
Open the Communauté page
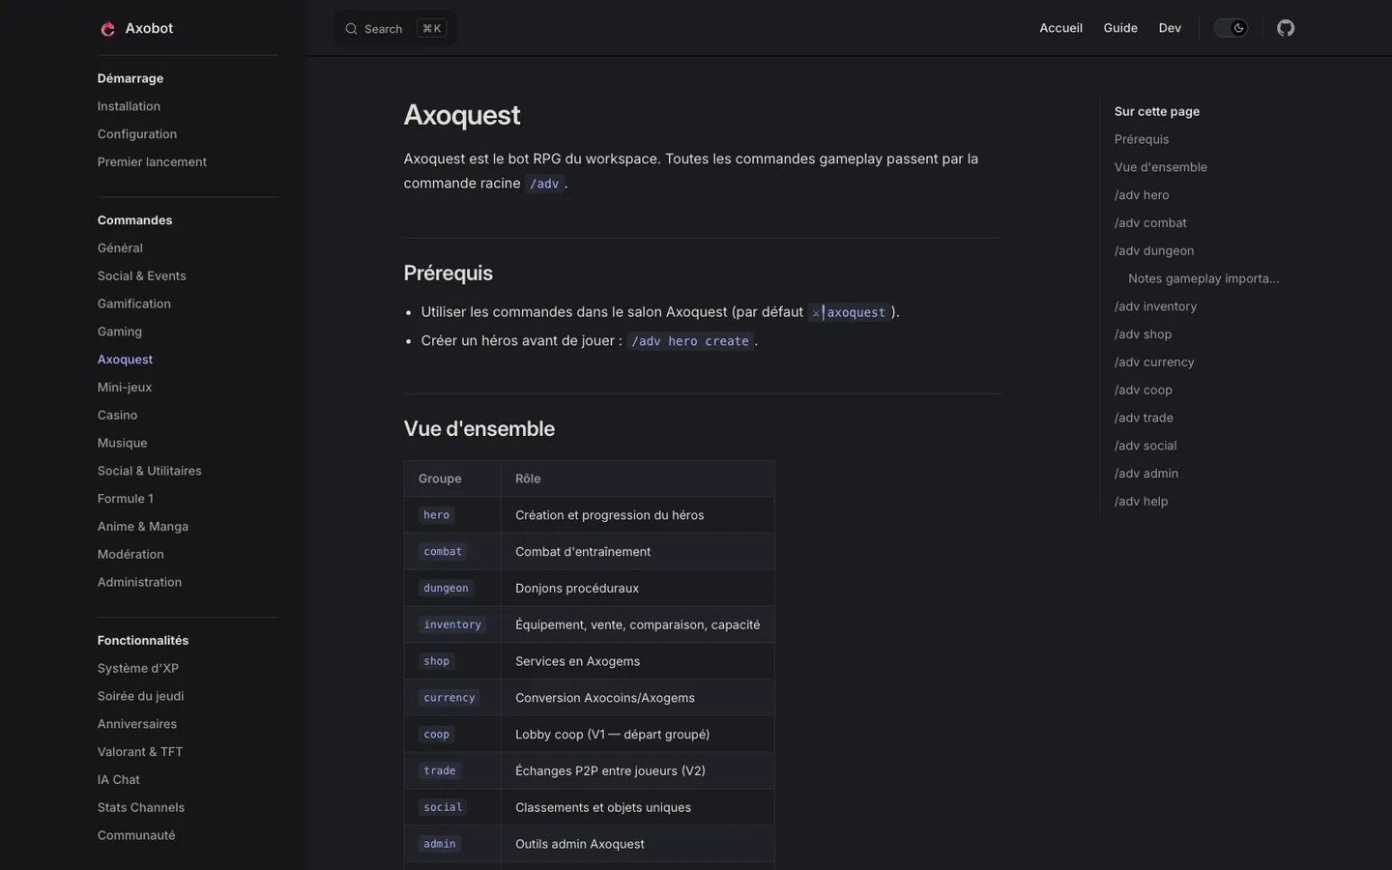(x=136, y=835)
